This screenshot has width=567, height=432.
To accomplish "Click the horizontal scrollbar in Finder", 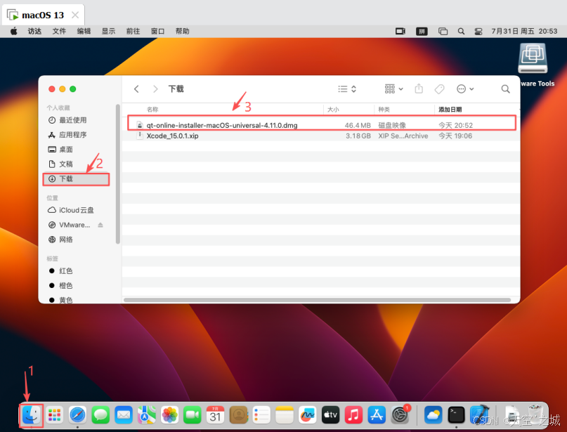I will click(x=317, y=300).
